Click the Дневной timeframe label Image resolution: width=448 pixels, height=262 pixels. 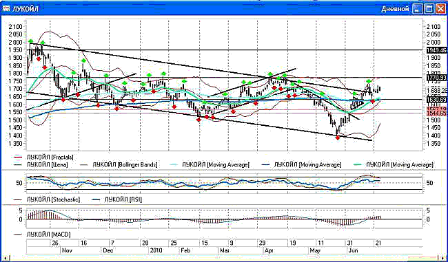click(x=395, y=9)
